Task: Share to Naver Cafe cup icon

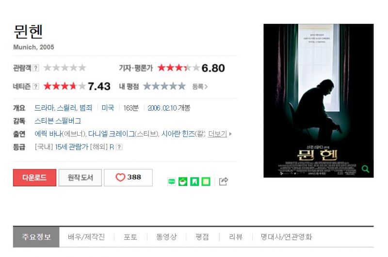Action: point(183,181)
